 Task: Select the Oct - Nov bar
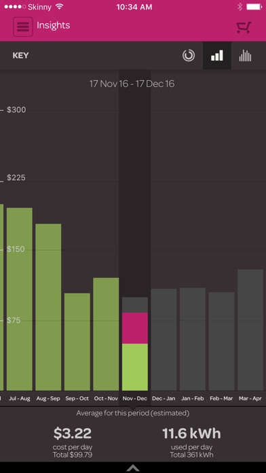coord(106,334)
